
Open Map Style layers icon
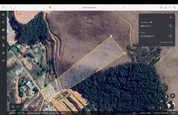pyautogui.click(x=3, y=53)
